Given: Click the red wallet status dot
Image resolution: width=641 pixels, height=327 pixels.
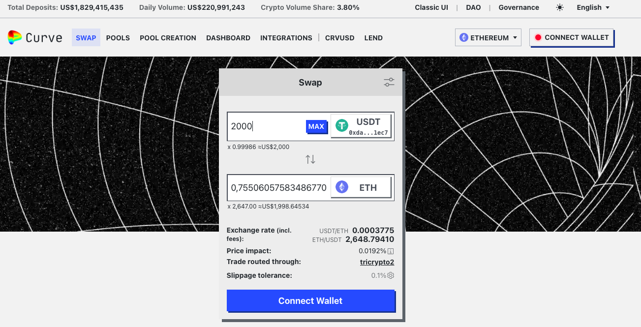Looking at the screenshot, I should pyautogui.click(x=538, y=37).
